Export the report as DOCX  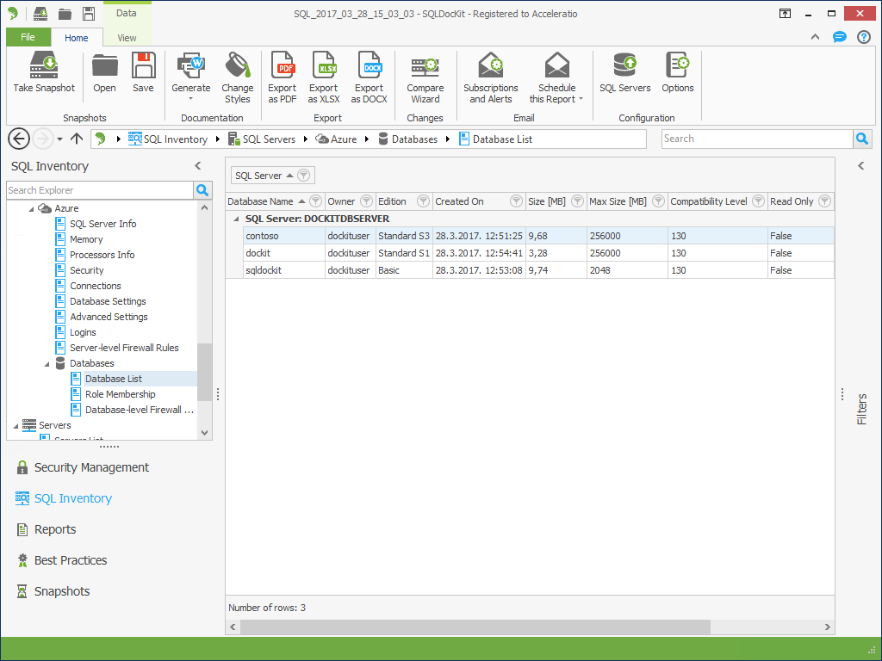pos(369,77)
